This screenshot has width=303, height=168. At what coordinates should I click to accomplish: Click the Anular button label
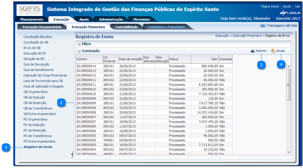click(x=281, y=51)
